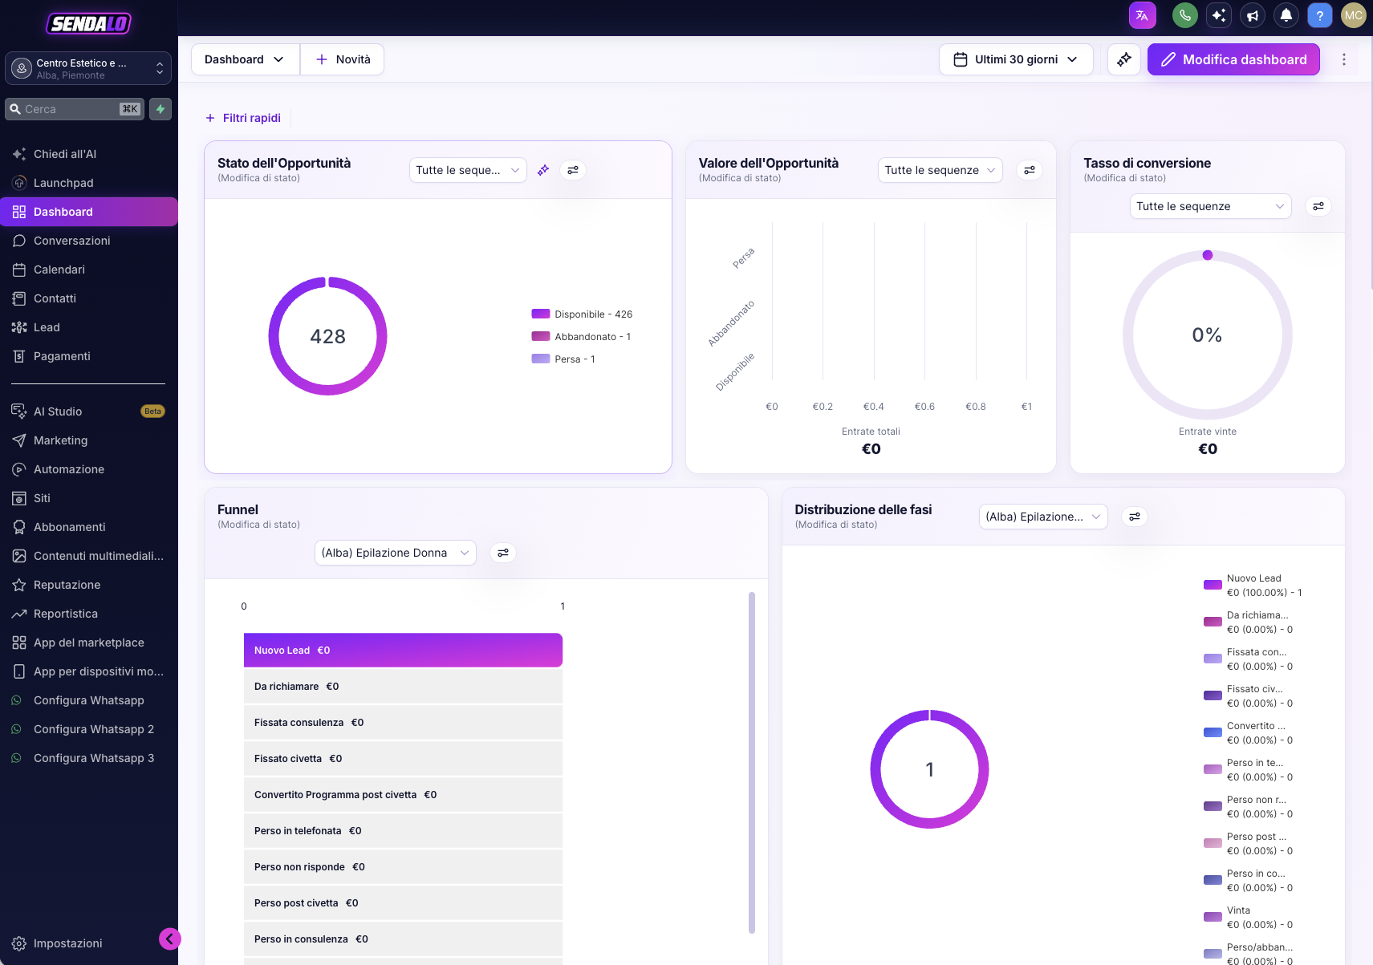Click the Nuovo Lead funnel bar
Viewport: 1373px width, 965px height.
click(x=403, y=651)
